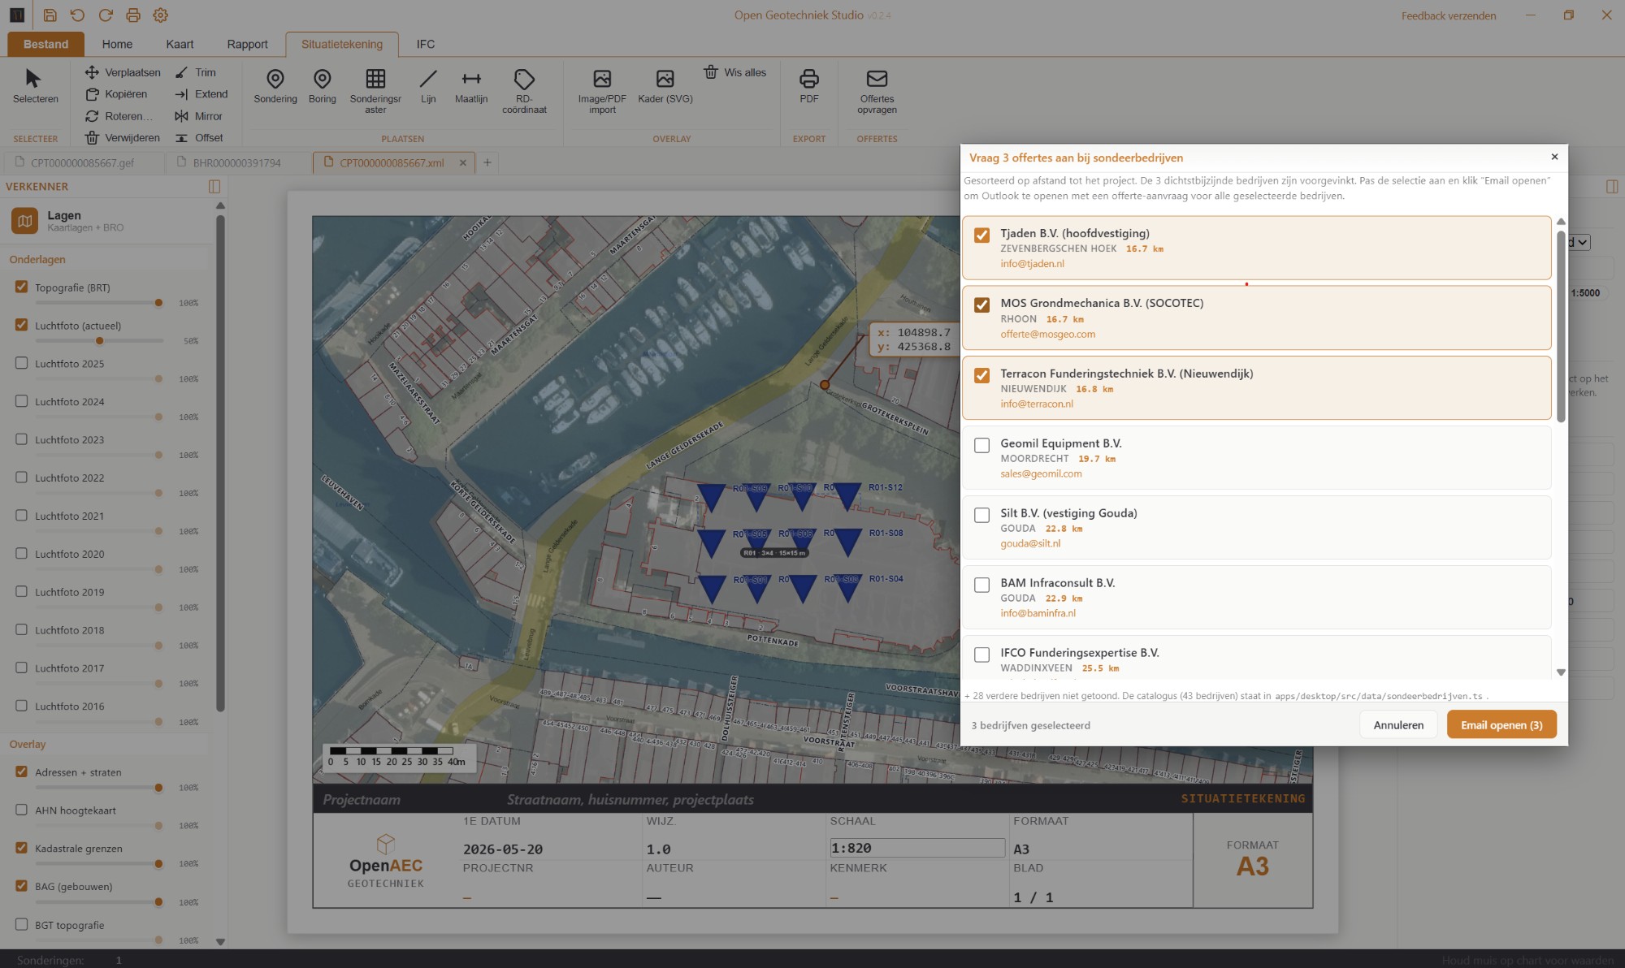This screenshot has height=968, width=1625.
Task: Click Email openen (3) button
Action: click(x=1501, y=725)
